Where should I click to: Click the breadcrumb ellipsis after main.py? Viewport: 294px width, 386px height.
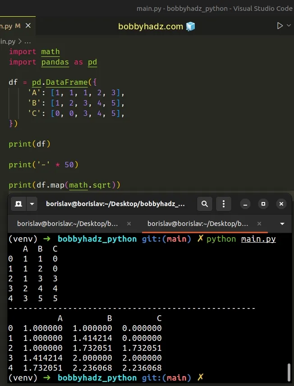coord(28,41)
